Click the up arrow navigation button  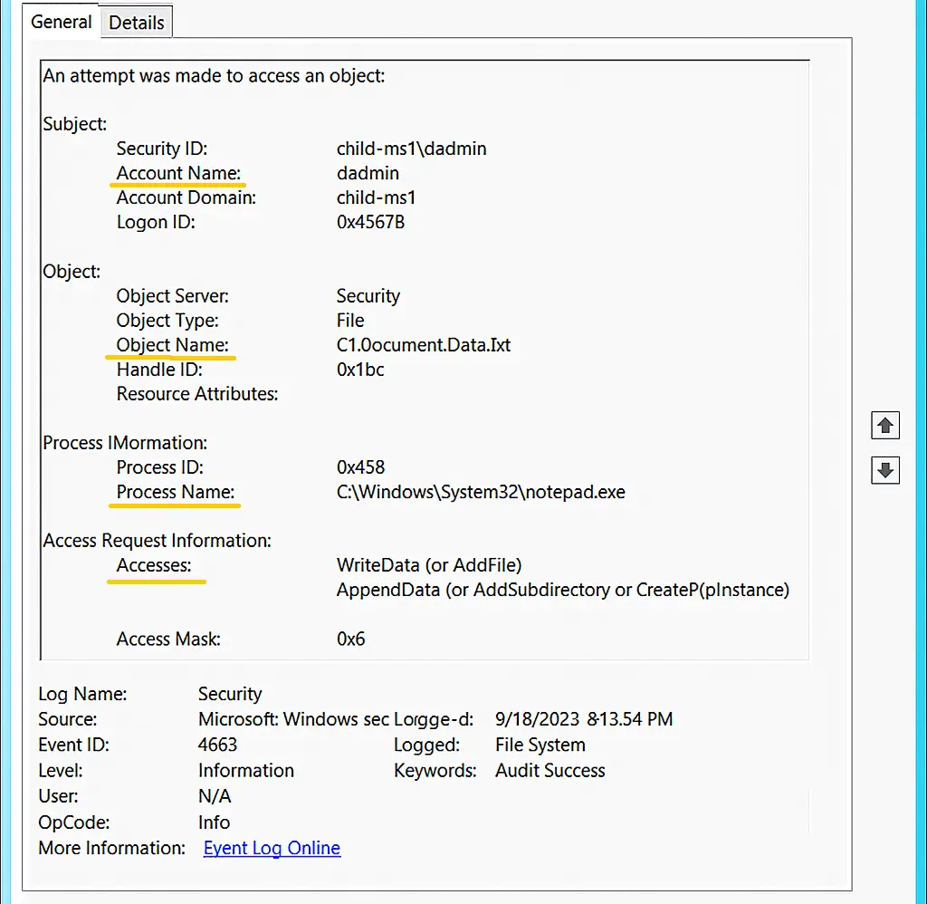[x=884, y=425]
